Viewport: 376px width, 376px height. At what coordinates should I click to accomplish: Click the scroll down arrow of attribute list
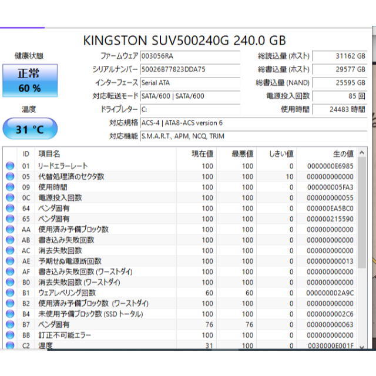(362, 347)
